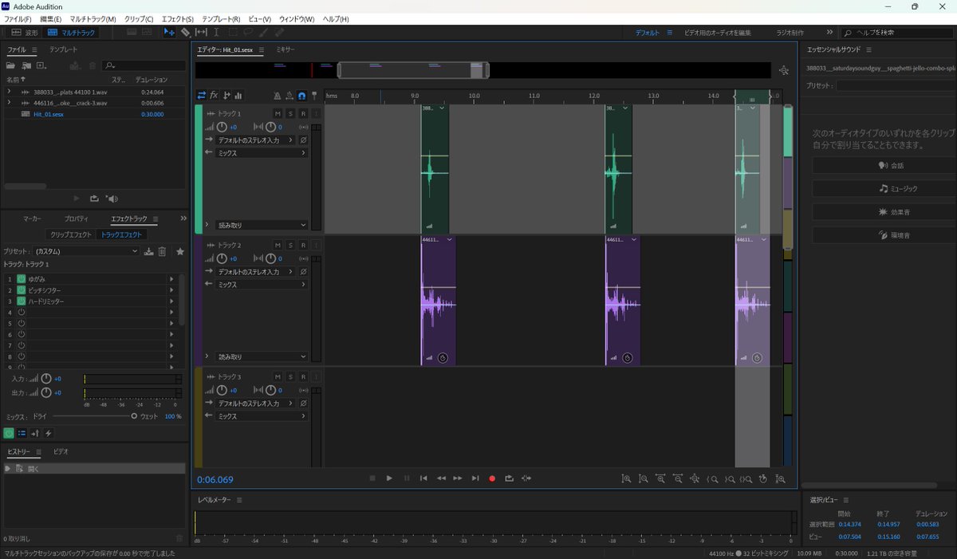This screenshot has width=957, height=559.
Task: Open the マルチトラック(M) menu
Action: tap(93, 18)
